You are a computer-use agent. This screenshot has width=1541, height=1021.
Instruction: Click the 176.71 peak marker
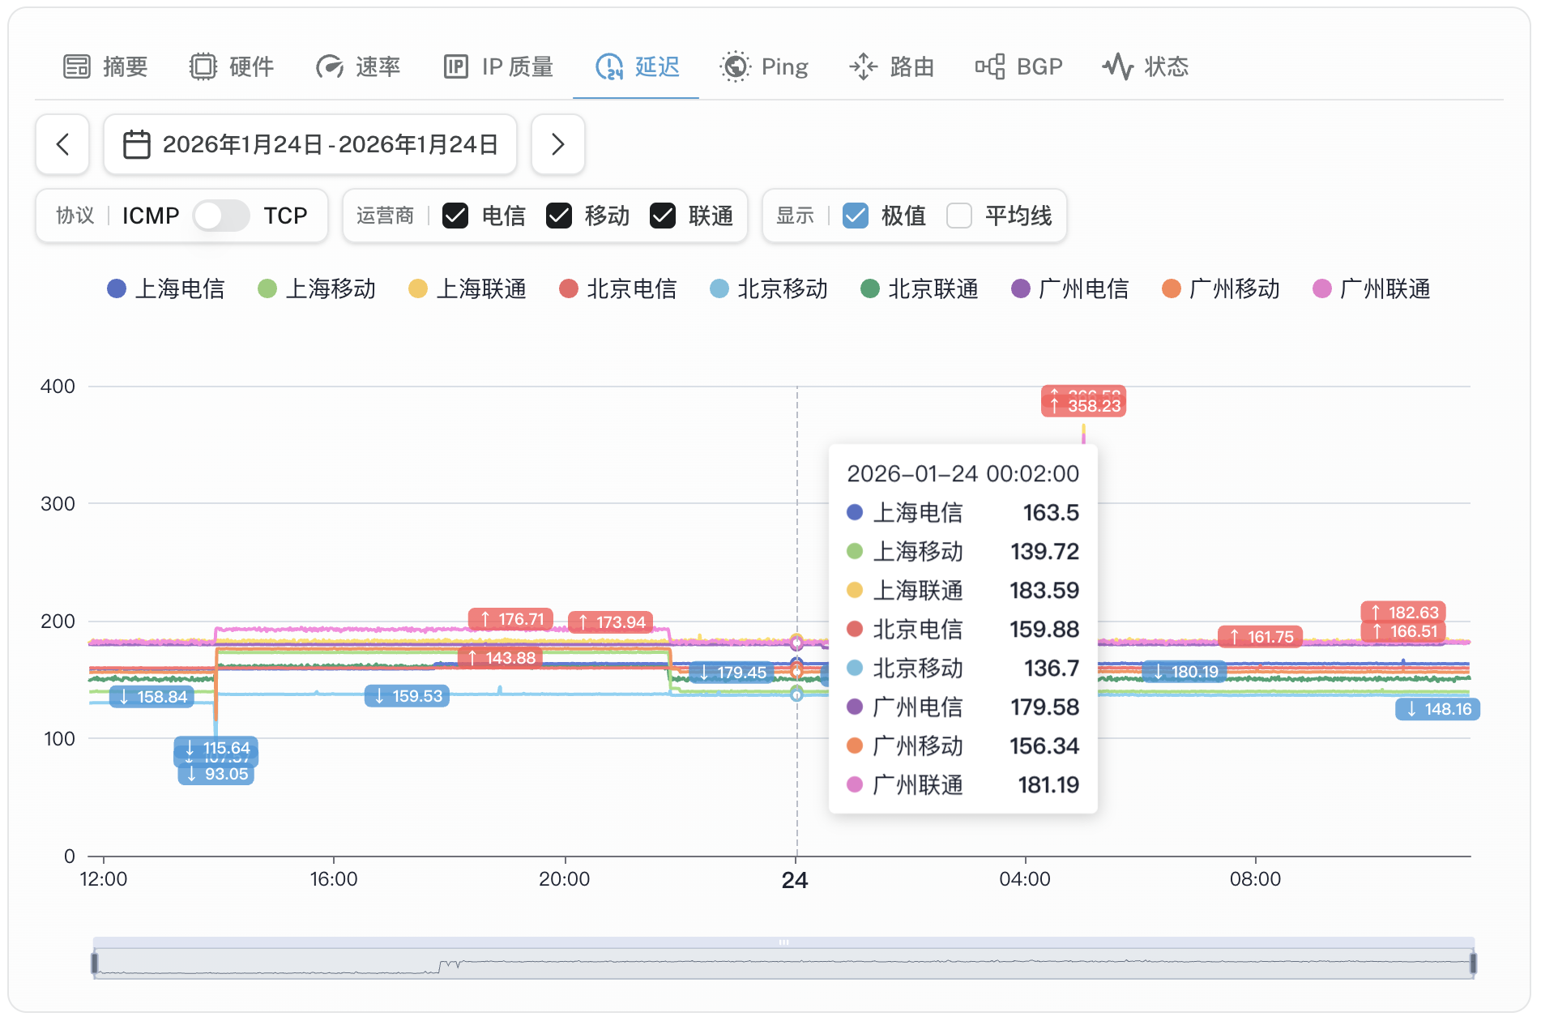coord(511,619)
